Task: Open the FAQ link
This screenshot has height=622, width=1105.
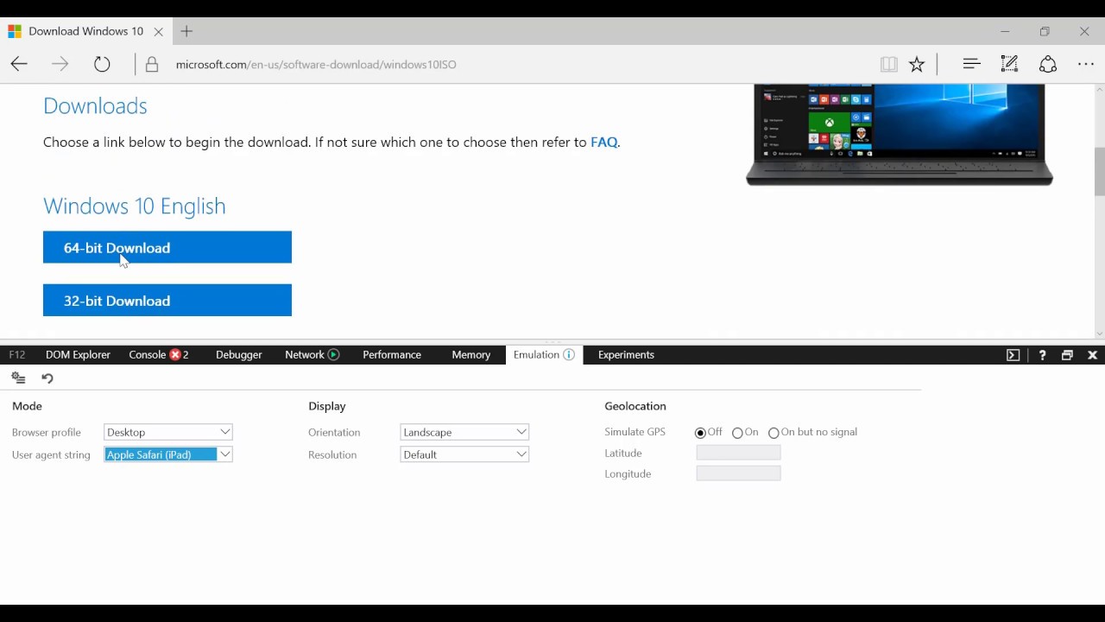Action: (x=604, y=143)
